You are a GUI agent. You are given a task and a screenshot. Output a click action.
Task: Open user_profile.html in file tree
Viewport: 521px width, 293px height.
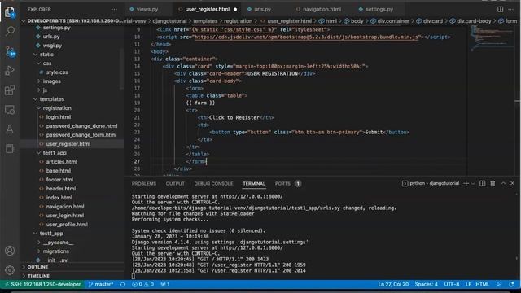tap(67, 225)
